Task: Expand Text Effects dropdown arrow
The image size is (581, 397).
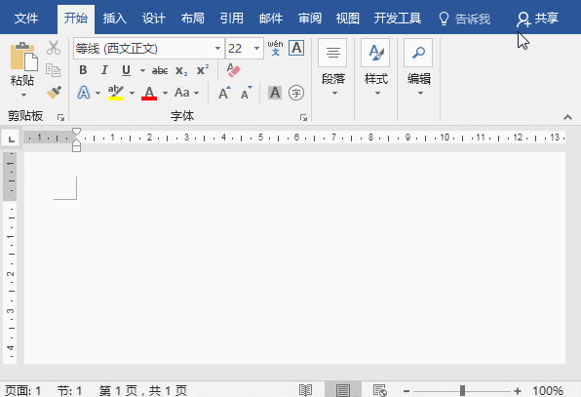Action: [x=97, y=93]
